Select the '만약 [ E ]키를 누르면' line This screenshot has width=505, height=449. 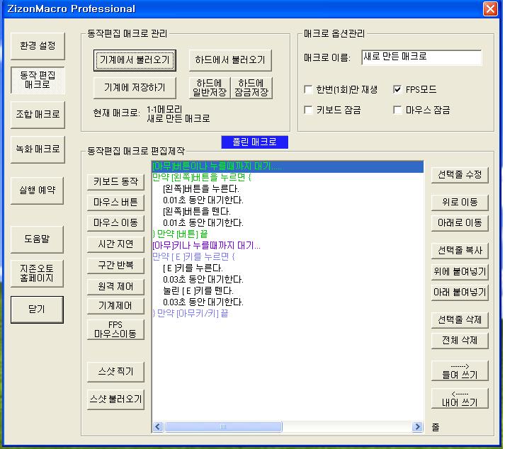[x=193, y=256]
